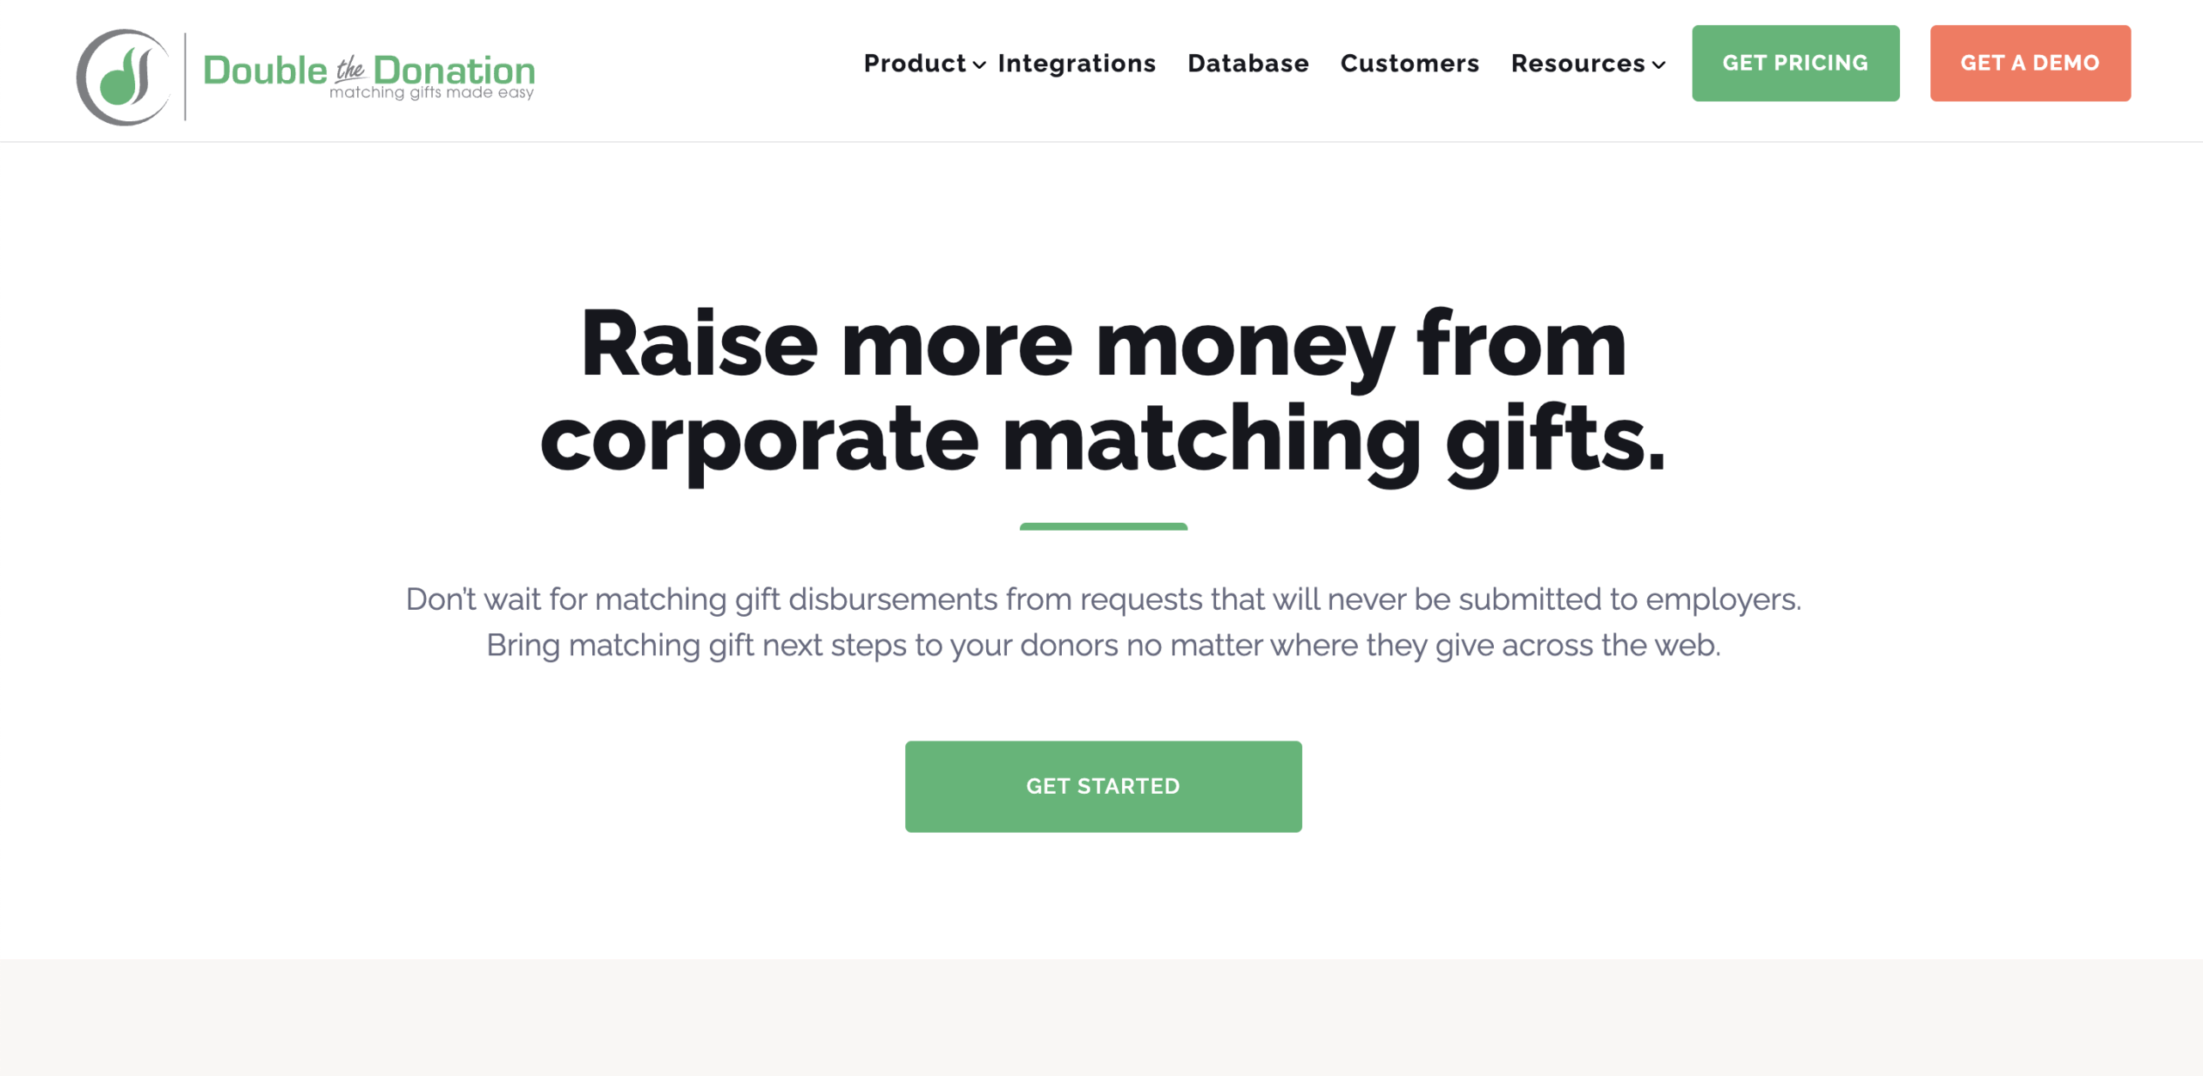This screenshot has width=2203, height=1076.
Task: Expand the chevron next to Product
Action: pos(979,65)
